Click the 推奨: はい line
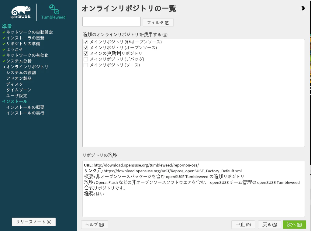Screen dimensions: 311x231 [94, 194]
